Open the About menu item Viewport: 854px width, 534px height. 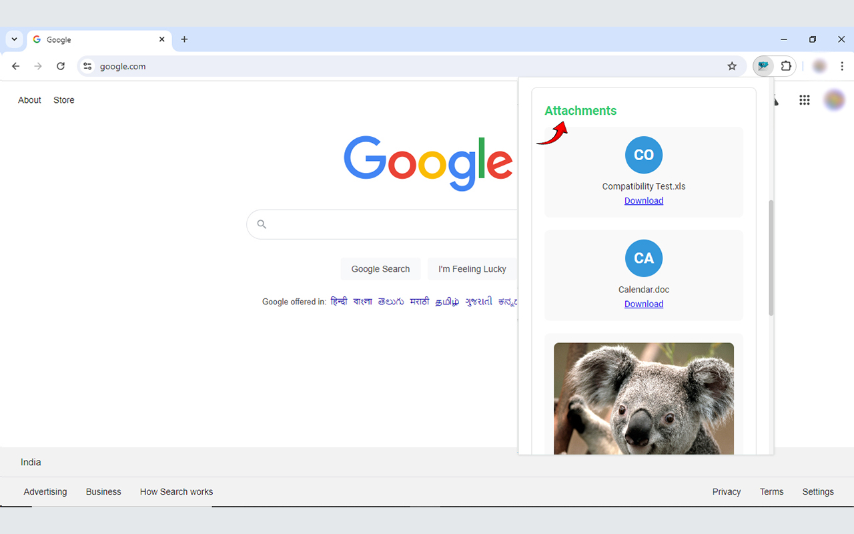(29, 99)
